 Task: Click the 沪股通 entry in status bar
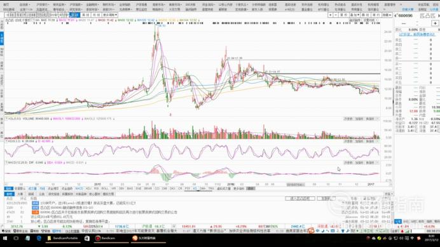147,226
